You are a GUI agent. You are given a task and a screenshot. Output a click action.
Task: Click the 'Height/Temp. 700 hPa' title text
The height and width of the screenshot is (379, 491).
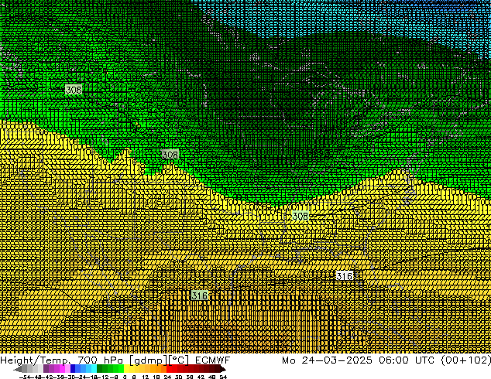61,360
